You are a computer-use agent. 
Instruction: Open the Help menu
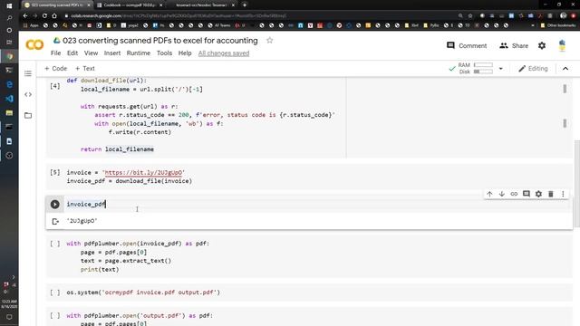pos(185,53)
